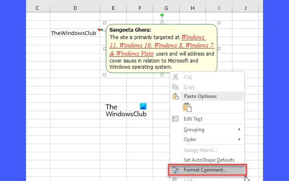Choose Copy from the context menu
This screenshot has height=181, width=289.
[x=207, y=87]
